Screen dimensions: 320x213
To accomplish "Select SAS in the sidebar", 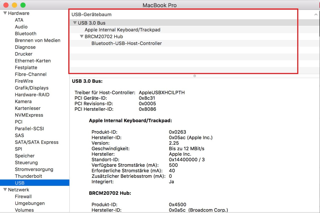I will 19,135.
